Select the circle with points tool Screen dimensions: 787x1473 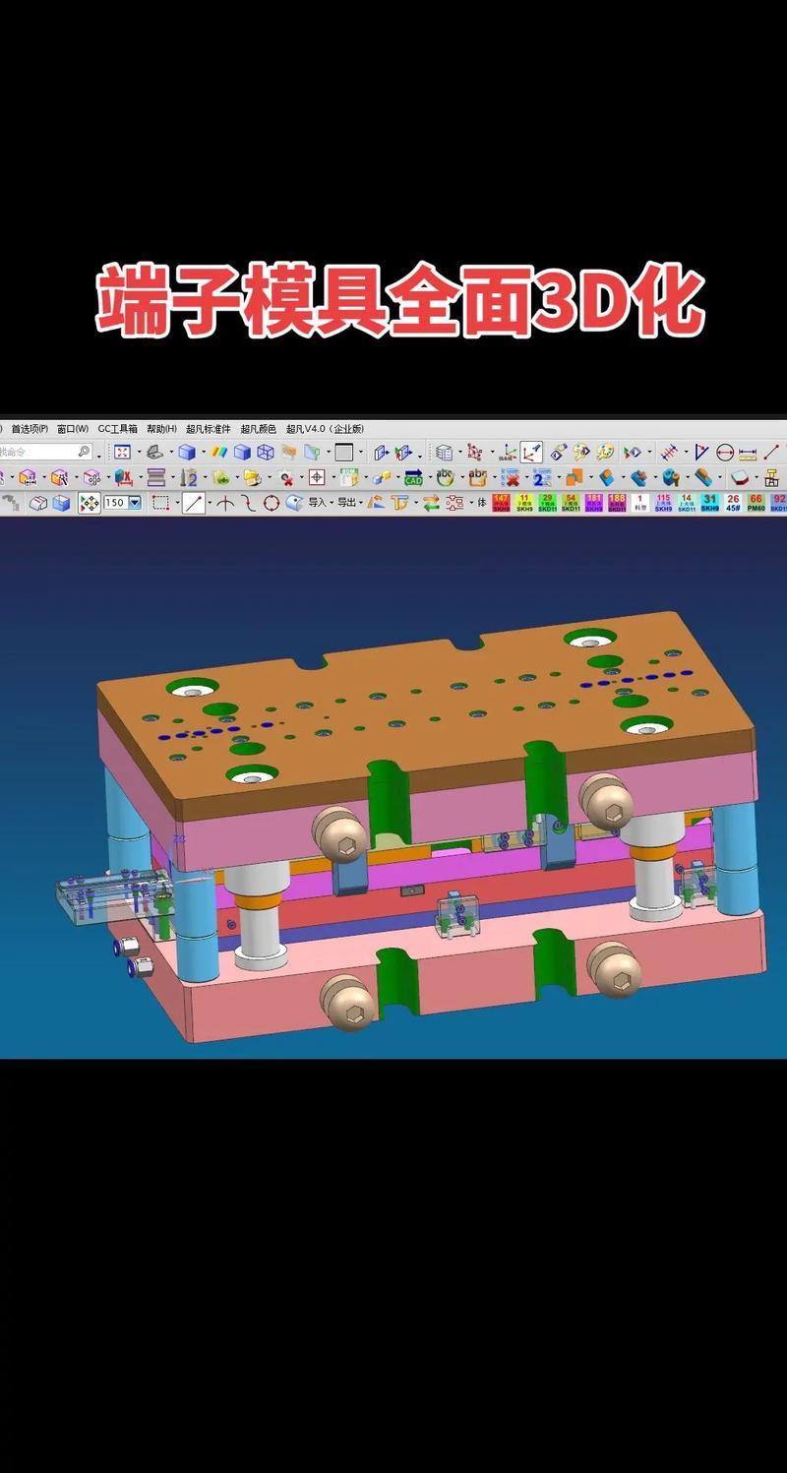pos(270,503)
